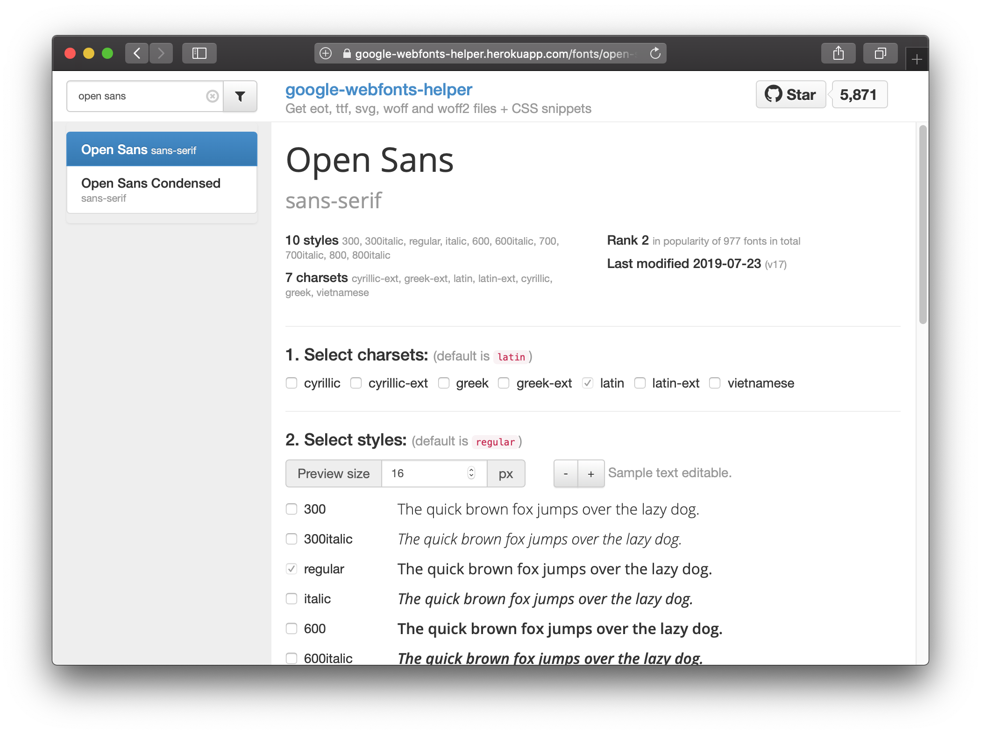Open the Share icon in toolbar

coord(838,53)
